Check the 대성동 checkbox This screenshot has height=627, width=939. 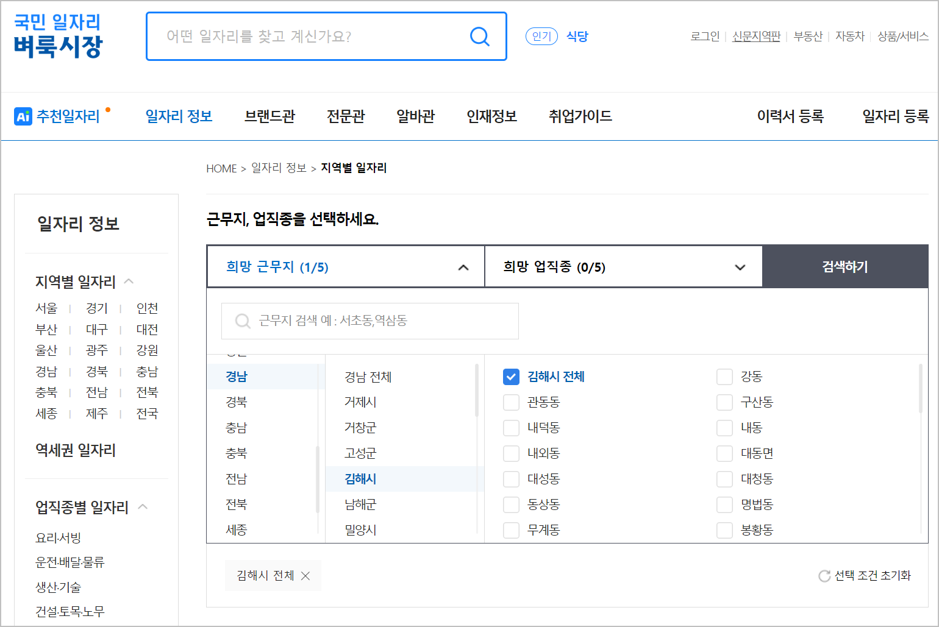[511, 479]
